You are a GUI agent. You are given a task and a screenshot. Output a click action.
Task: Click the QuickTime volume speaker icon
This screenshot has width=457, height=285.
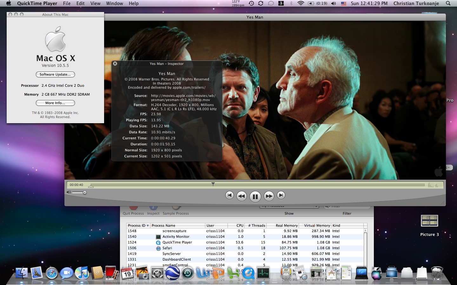pos(69,193)
